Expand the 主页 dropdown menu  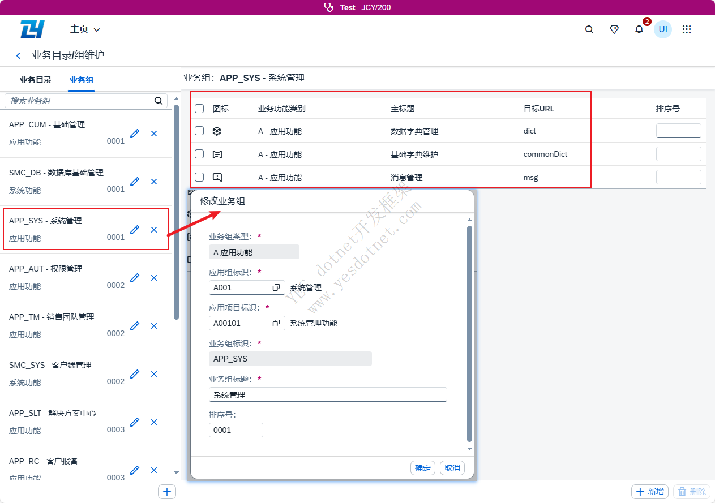tap(85, 29)
